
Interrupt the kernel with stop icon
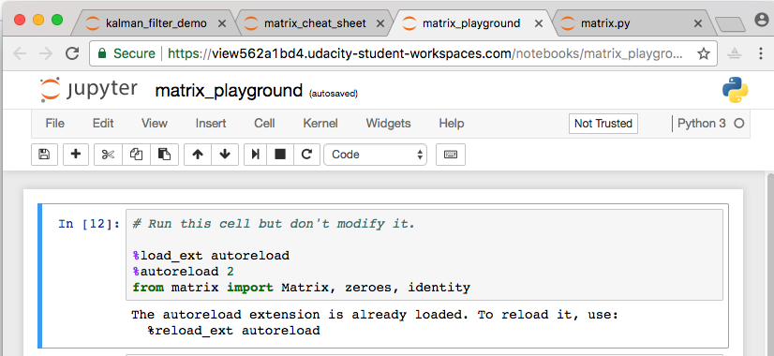click(280, 155)
